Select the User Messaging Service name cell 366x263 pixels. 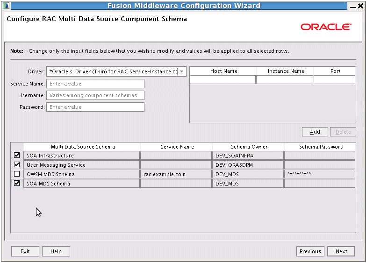coord(81,165)
